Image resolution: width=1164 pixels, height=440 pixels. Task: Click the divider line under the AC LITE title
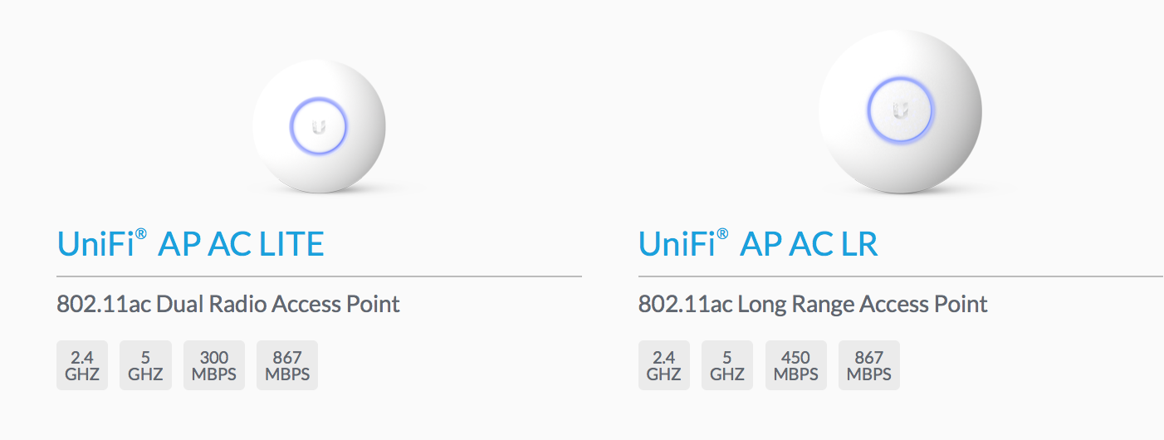tap(319, 276)
